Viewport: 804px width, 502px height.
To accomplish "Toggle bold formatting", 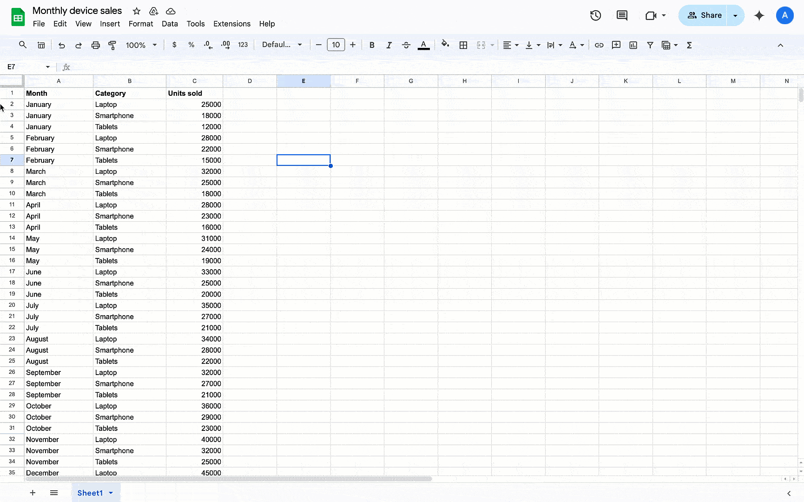I will (x=372, y=45).
